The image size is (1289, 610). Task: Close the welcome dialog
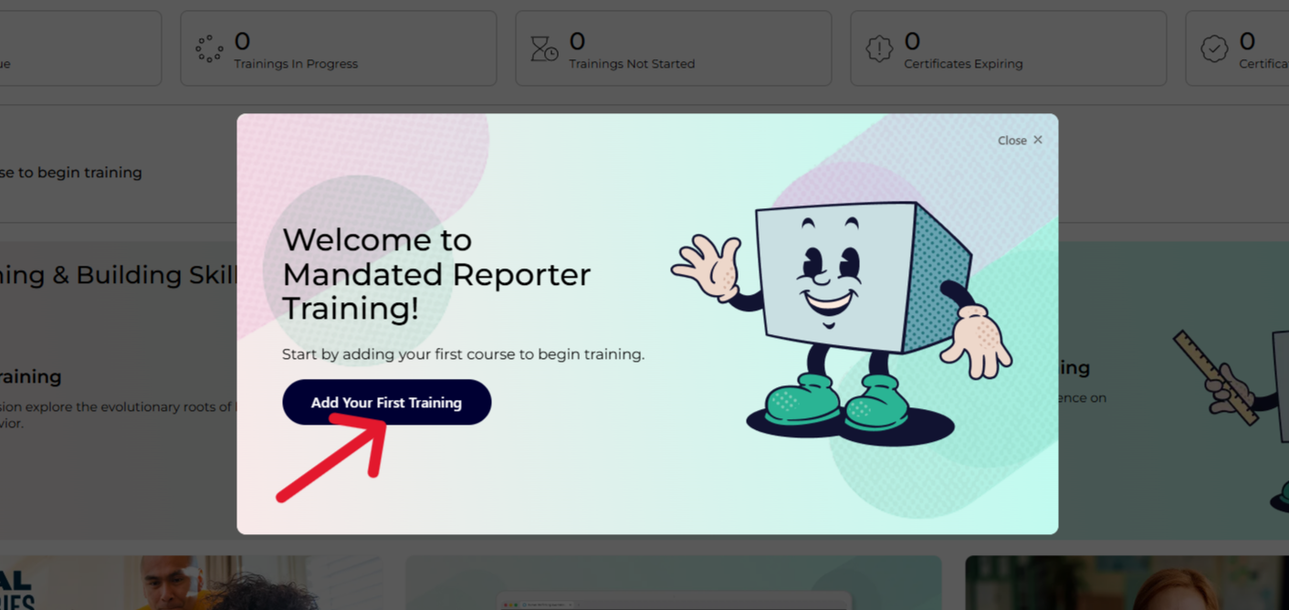(1020, 141)
